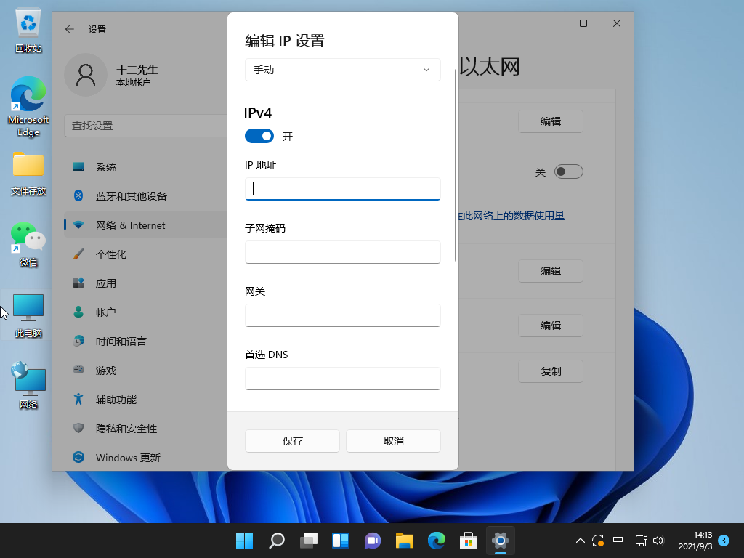Screen dimensions: 744x558
Task: Click the 复制 button
Action: click(x=550, y=371)
